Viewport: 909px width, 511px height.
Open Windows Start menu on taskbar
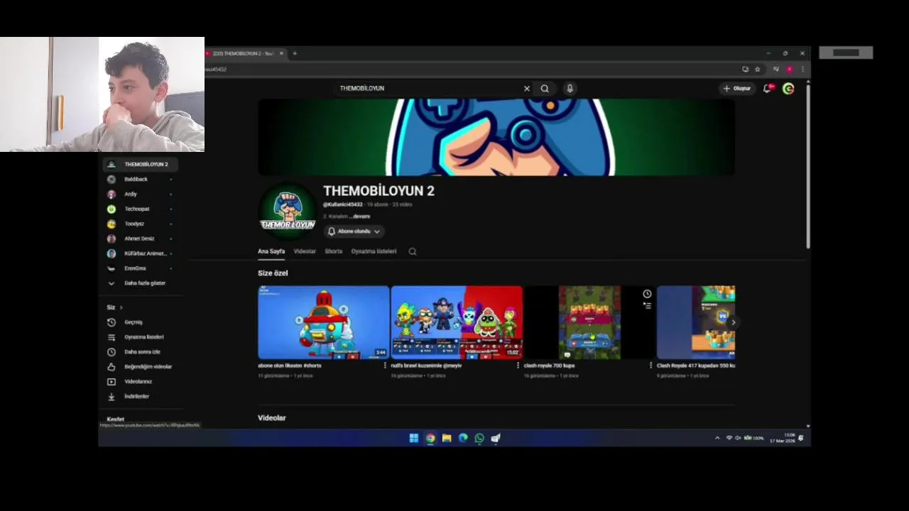click(x=414, y=438)
